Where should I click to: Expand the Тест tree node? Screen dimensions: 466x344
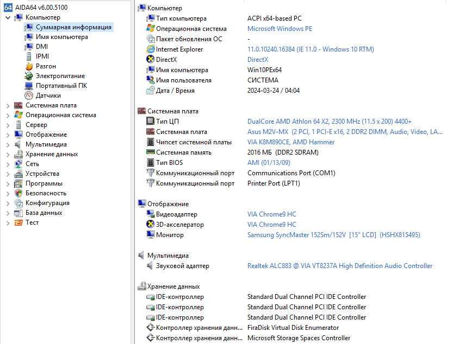[x=8, y=223]
